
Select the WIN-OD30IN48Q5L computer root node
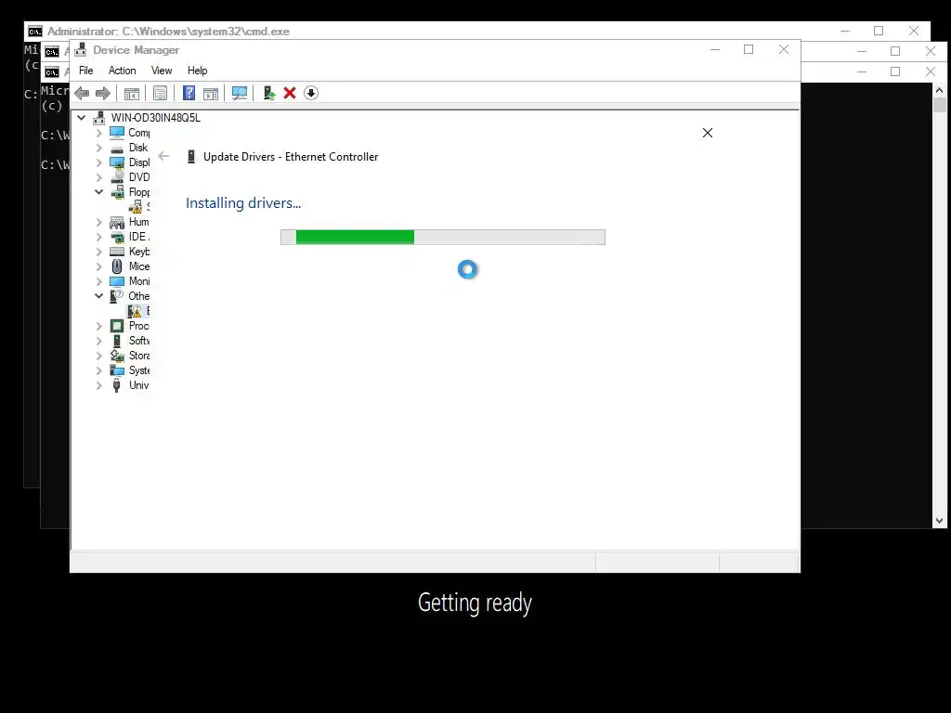(155, 118)
